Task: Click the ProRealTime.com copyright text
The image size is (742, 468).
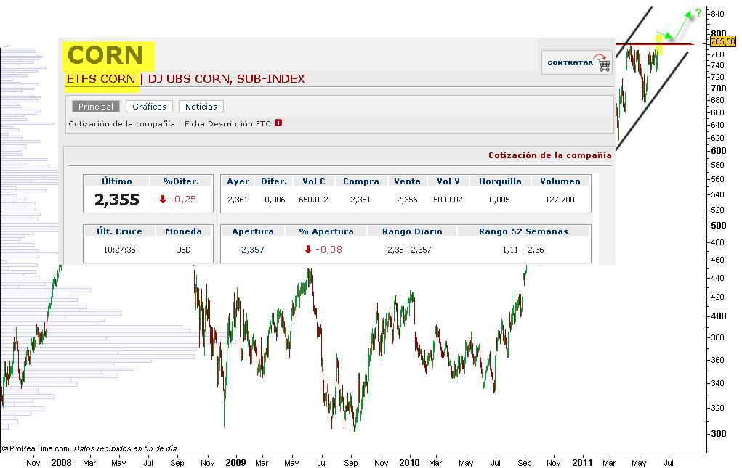Action: (36, 448)
